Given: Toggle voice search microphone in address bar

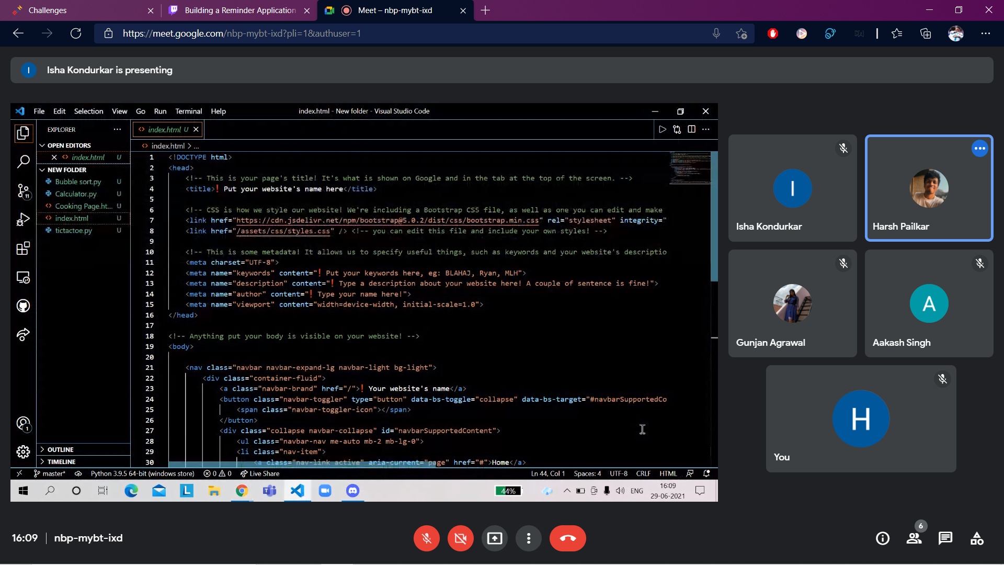Looking at the screenshot, I should 716,33.
